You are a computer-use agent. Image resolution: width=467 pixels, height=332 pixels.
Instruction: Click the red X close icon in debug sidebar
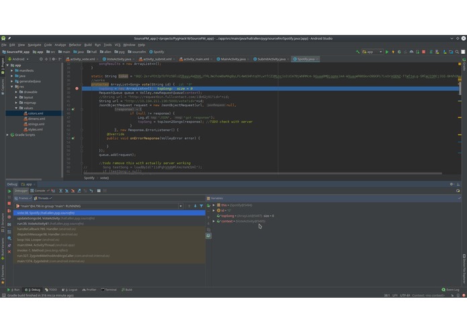[9, 252]
